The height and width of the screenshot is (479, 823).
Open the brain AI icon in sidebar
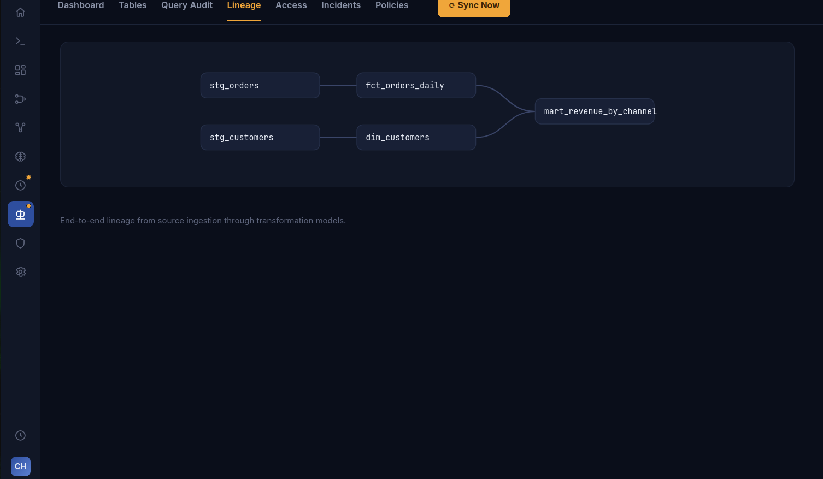pyautogui.click(x=20, y=156)
